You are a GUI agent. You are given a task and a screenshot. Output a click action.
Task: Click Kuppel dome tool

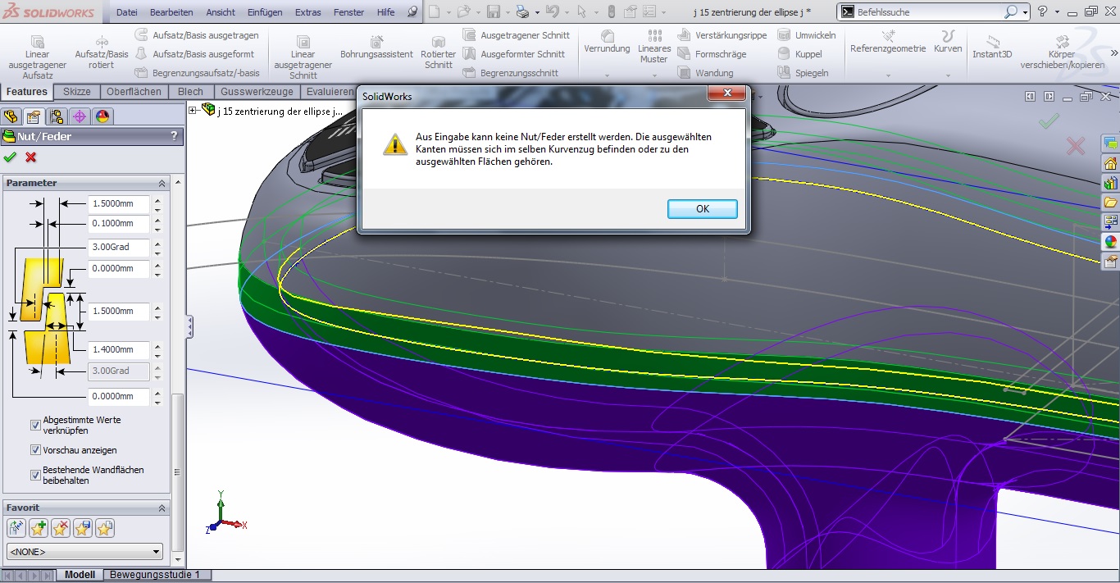[x=799, y=54]
